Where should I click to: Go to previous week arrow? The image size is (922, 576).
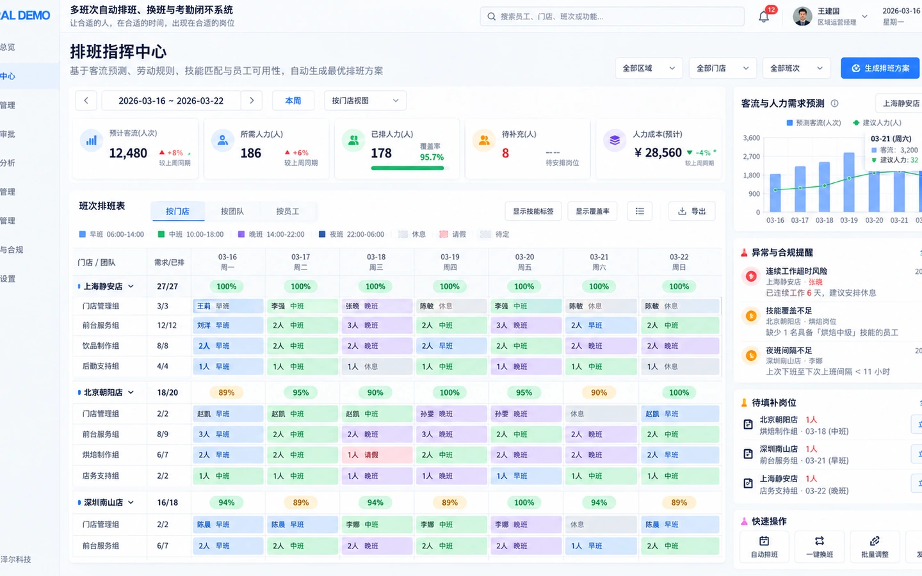click(86, 100)
